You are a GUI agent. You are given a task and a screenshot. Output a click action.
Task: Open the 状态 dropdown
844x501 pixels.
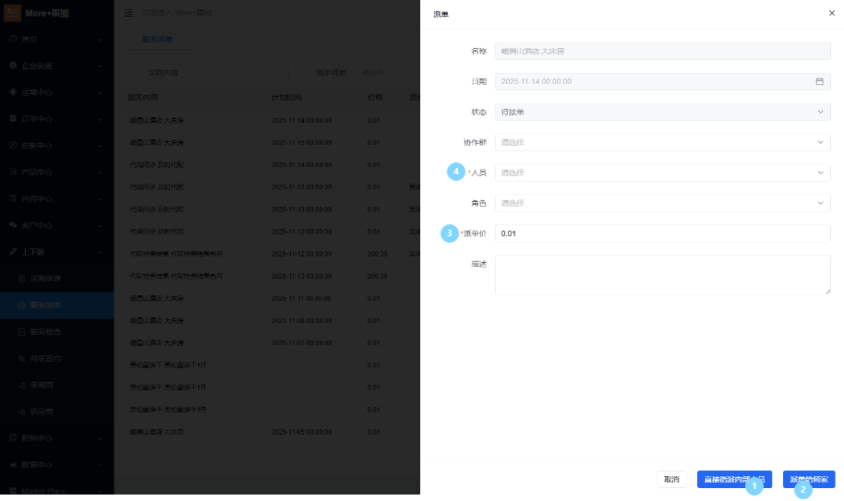click(662, 112)
